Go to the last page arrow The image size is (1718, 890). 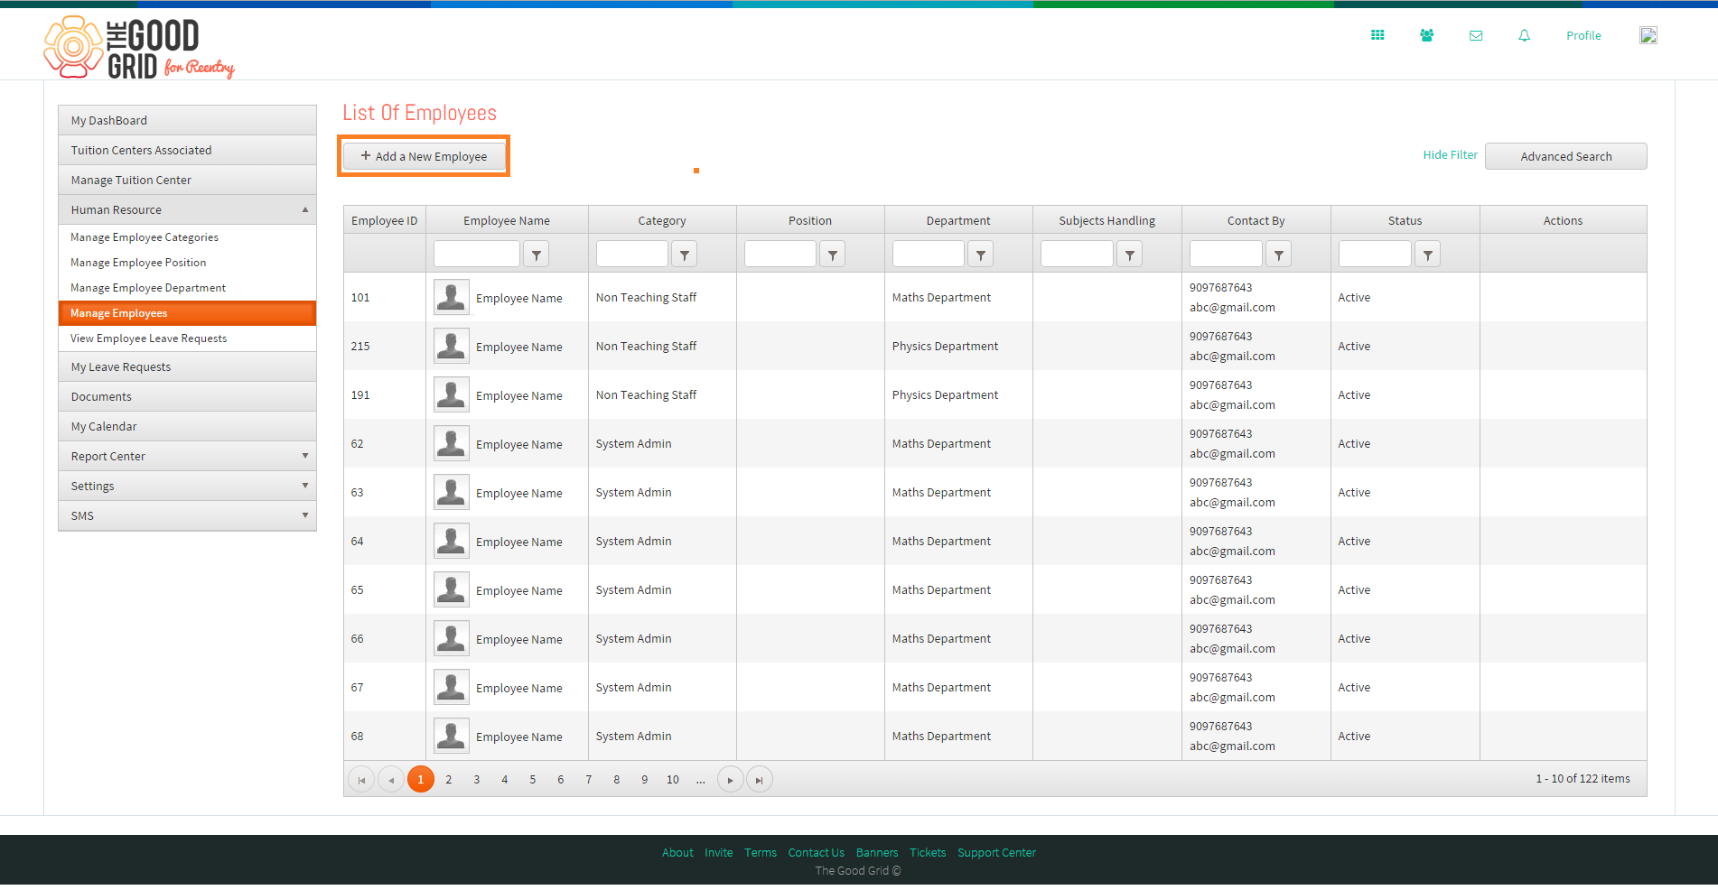(760, 780)
